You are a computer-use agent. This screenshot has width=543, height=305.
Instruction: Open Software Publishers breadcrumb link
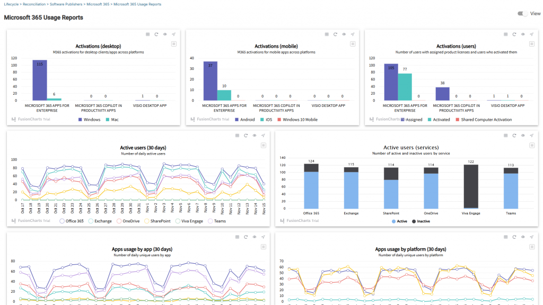click(x=66, y=4)
